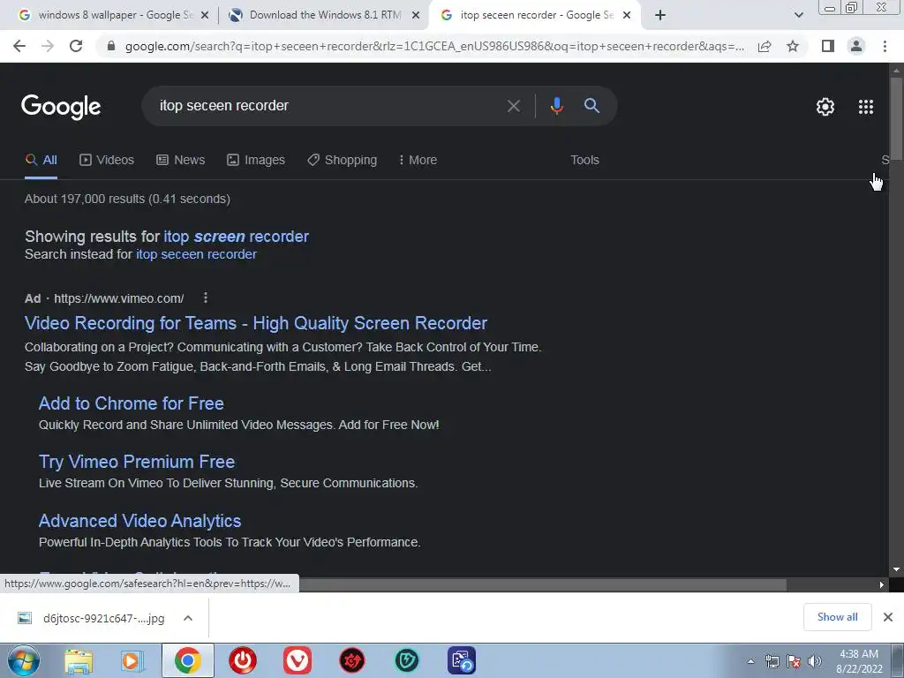
Task: Open the search Tools options
Action: pyautogui.click(x=584, y=161)
